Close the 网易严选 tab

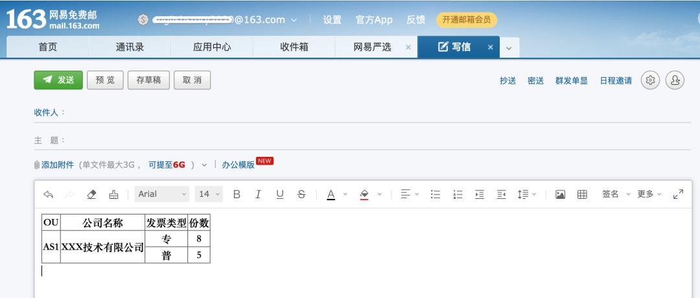click(408, 47)
